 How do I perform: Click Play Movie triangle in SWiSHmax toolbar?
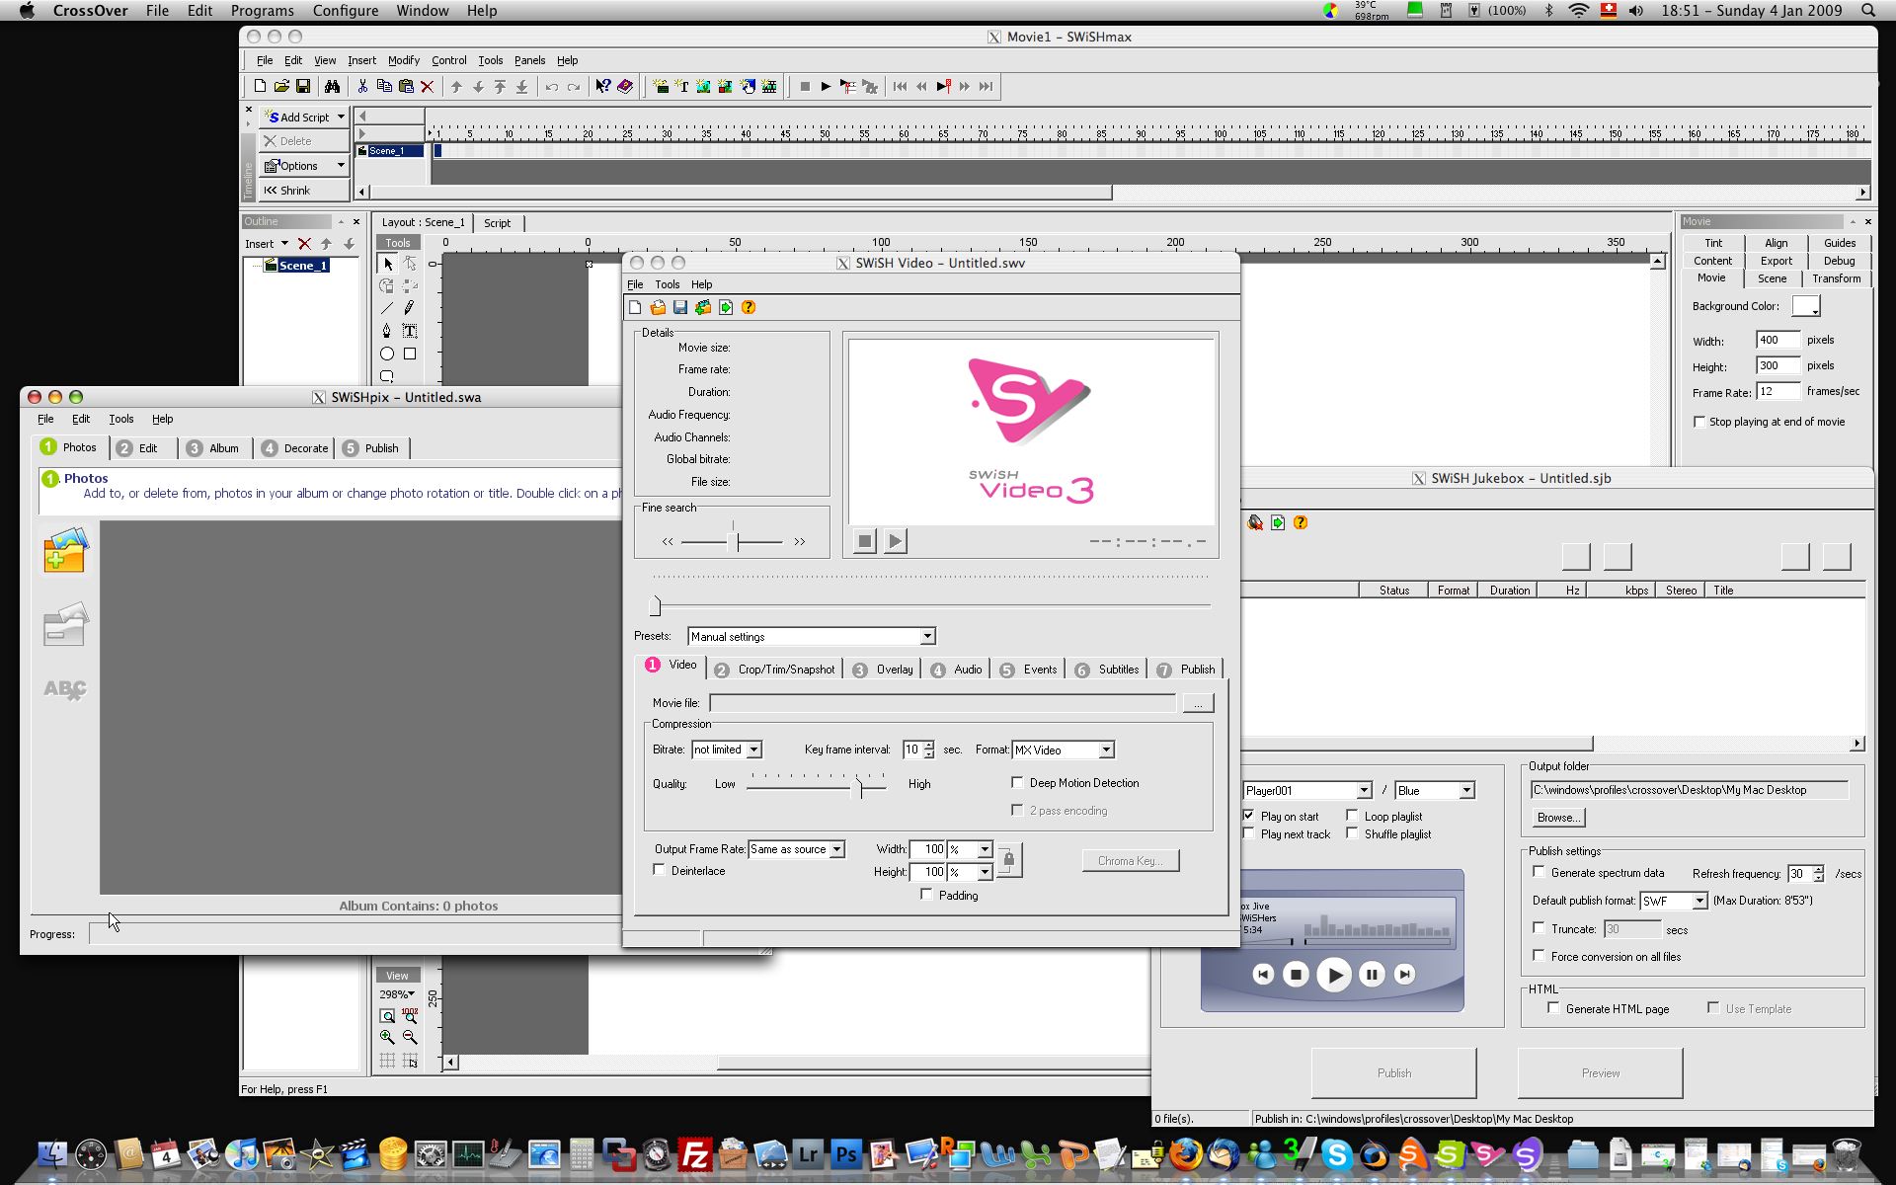(827, 87)
